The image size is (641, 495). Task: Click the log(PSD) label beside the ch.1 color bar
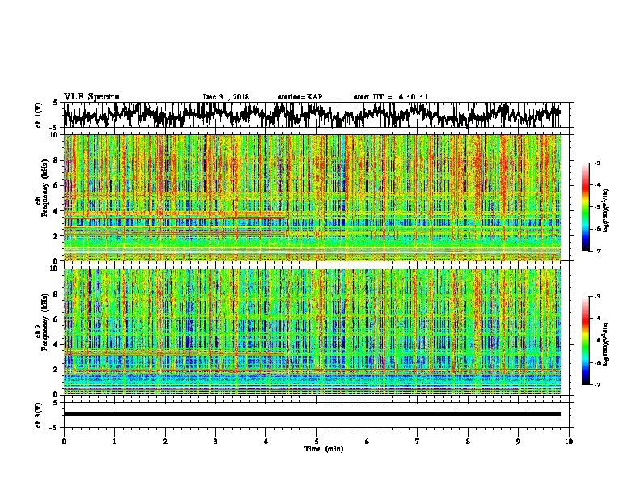coord(606,210)
